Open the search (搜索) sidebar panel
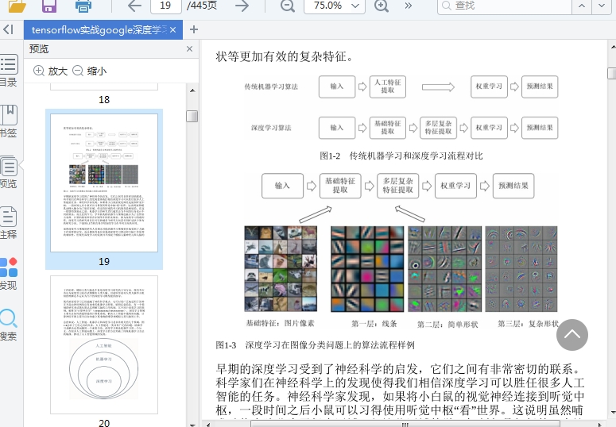Viewport: 616px width, 427px height. click(x=8, y=324)
